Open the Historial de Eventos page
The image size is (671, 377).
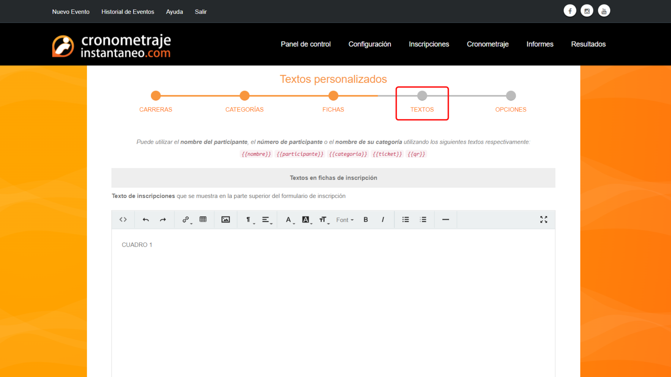tap(128, 12)
